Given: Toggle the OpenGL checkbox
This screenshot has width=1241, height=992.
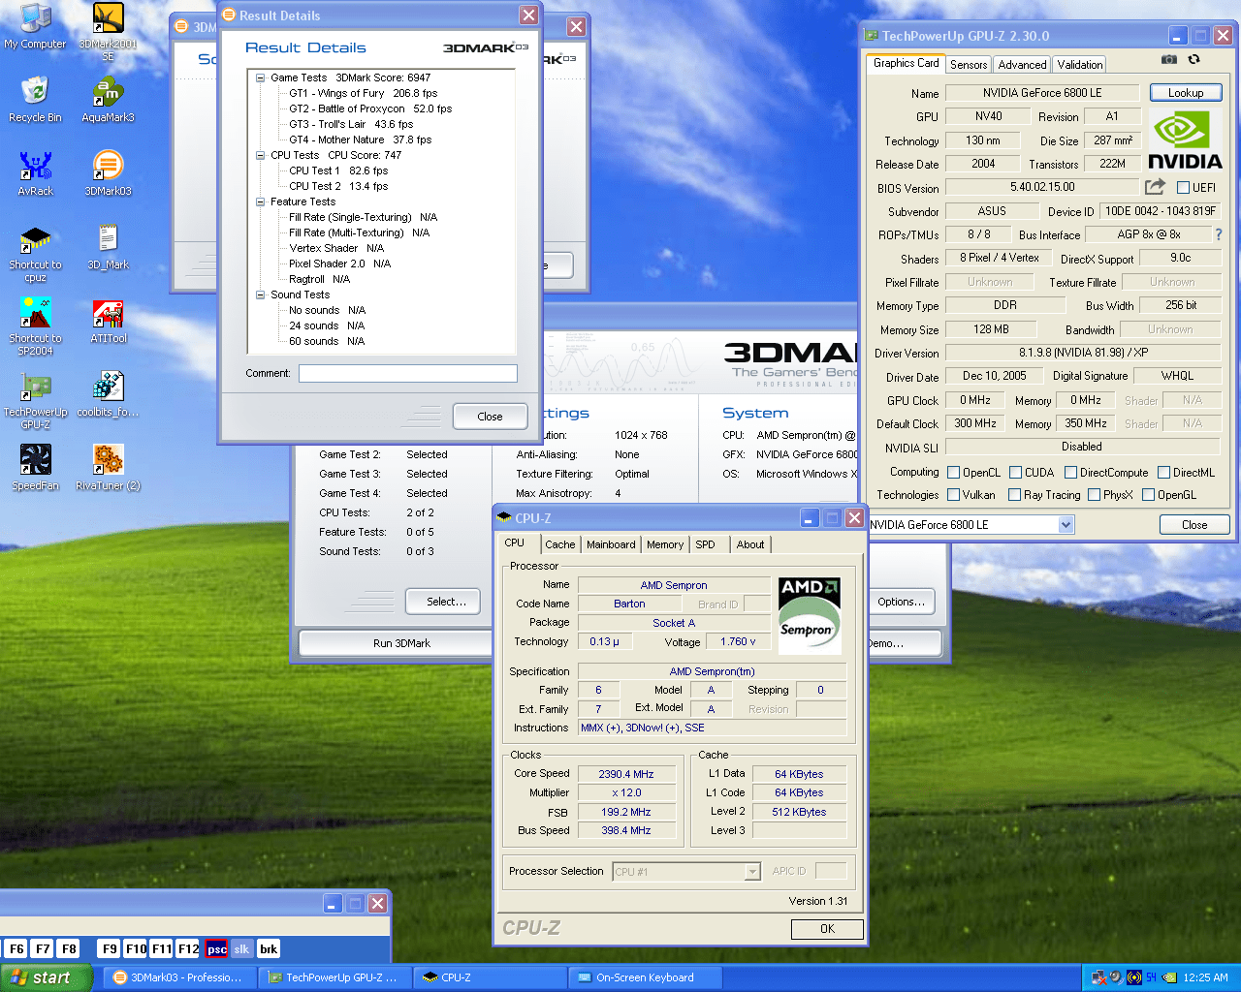Looking at the screenshot, I should coord(1148,495).
